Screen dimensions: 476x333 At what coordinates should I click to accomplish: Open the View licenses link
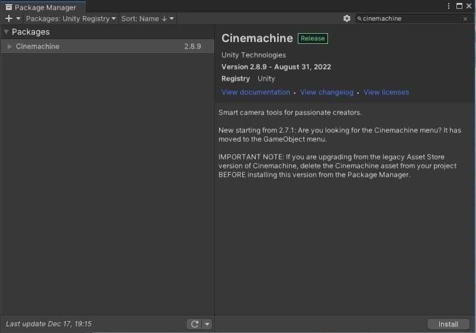pos(386,92)
